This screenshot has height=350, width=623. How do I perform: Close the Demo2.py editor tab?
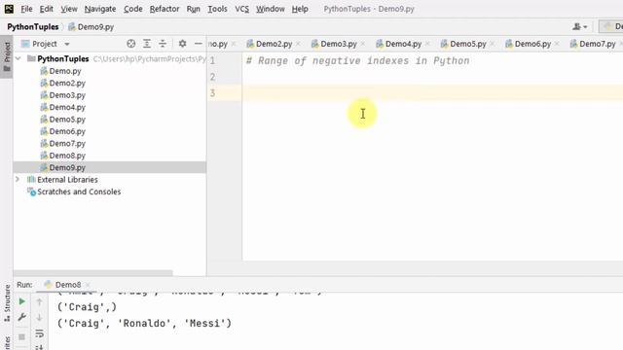[x=299, y=44]
